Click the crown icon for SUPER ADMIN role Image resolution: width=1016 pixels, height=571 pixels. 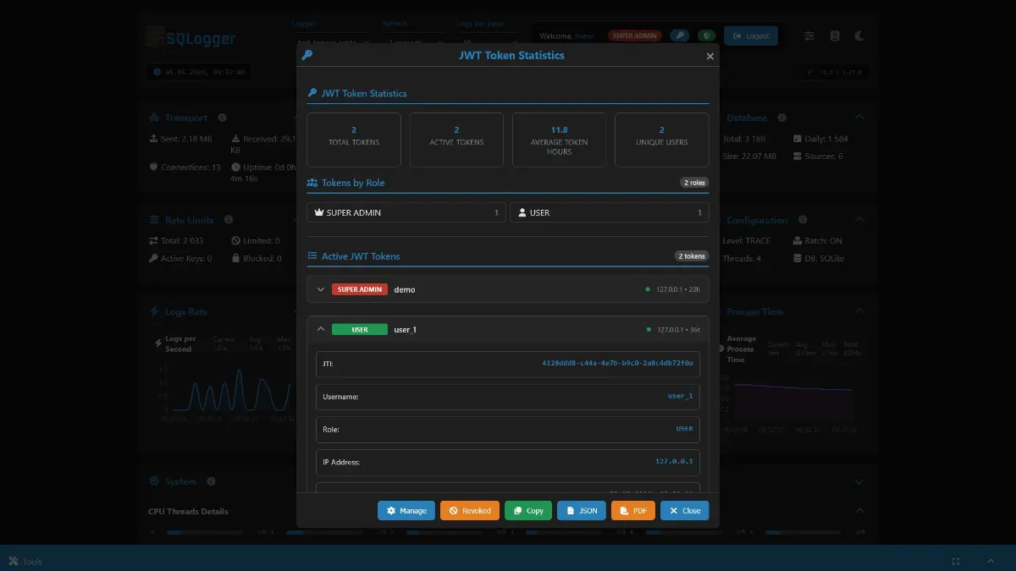click(319, 212)
